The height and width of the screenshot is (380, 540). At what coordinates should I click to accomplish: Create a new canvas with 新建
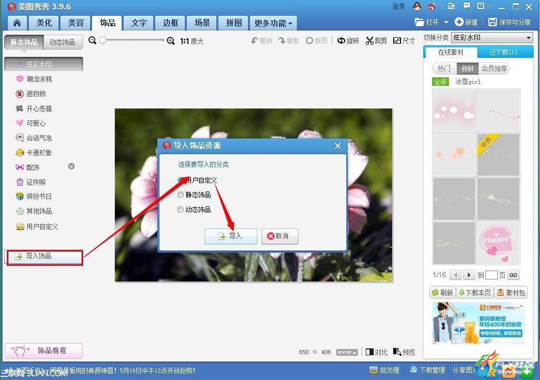pos(466,23)
